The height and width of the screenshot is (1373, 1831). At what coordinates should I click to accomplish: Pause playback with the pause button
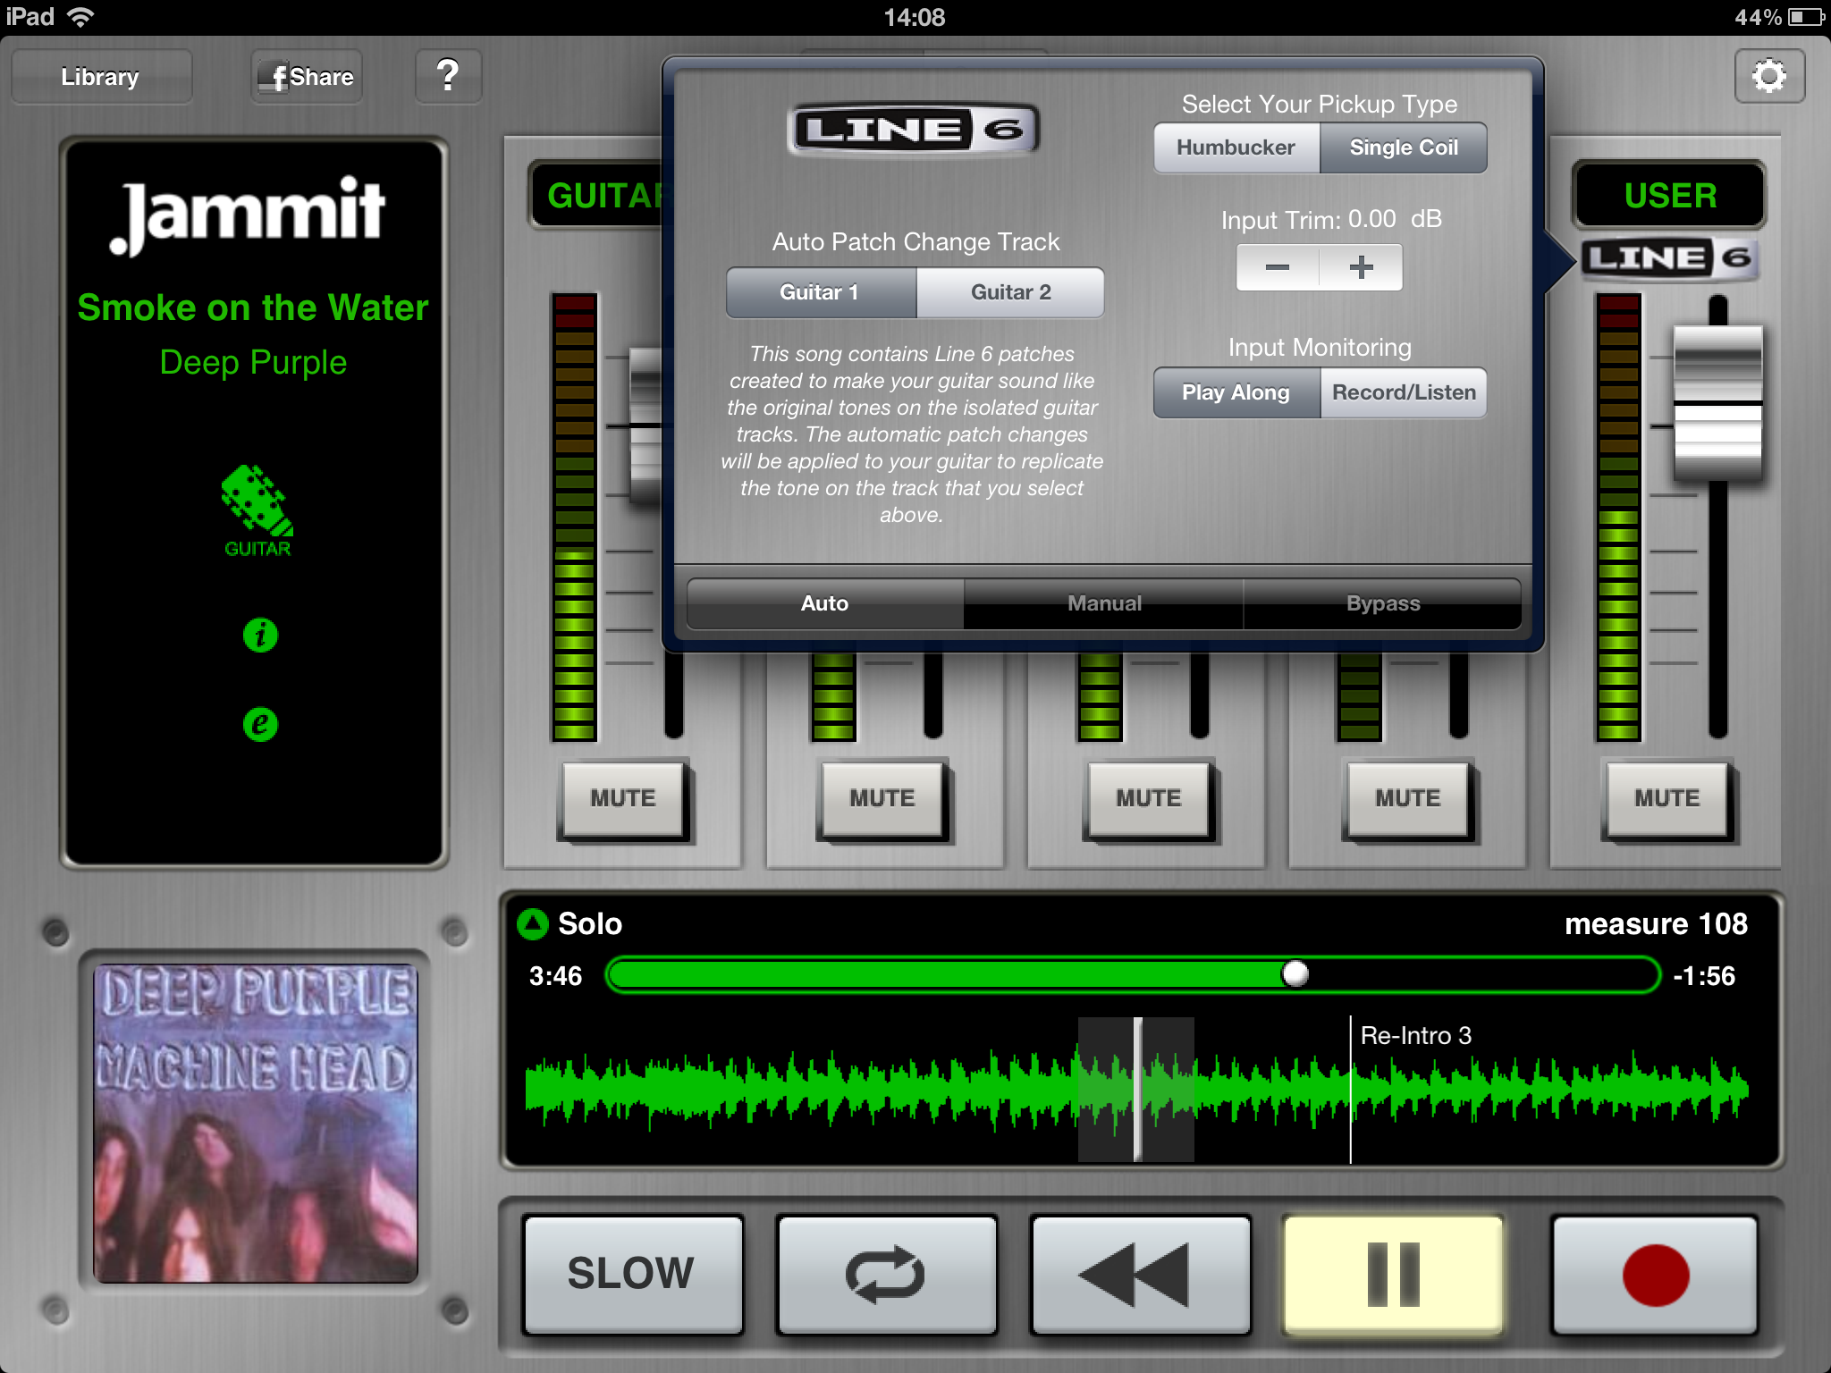tap(1393, 1274)
